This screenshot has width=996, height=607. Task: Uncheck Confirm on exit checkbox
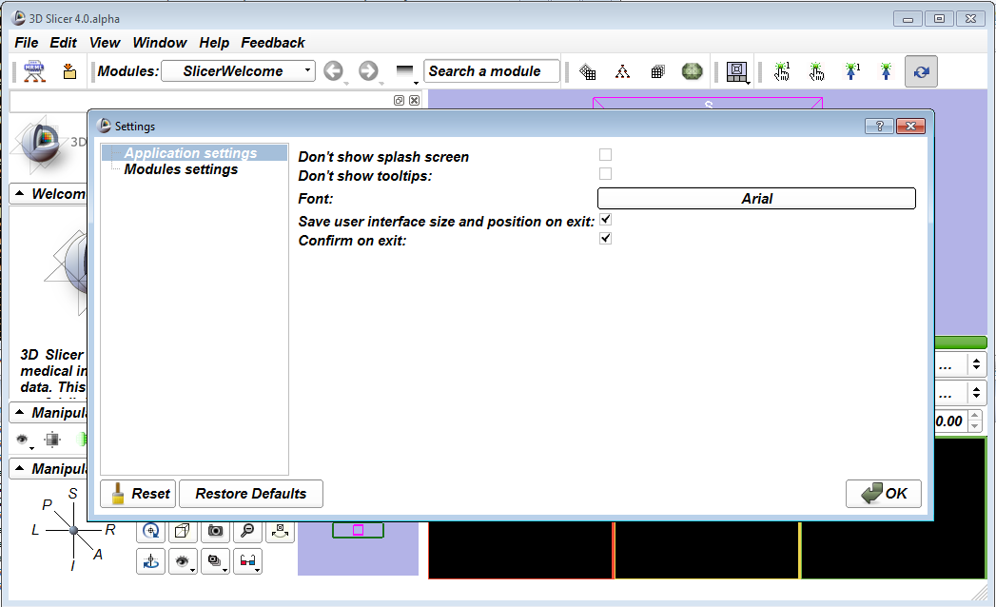(x=605, y=239)
